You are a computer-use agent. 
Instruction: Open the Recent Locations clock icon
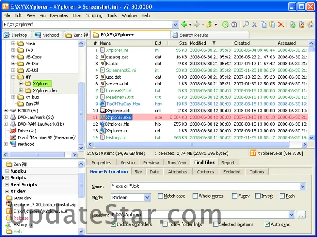(x=234, y=25)
